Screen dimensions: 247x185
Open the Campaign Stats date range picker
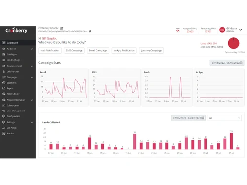point(227,63)
